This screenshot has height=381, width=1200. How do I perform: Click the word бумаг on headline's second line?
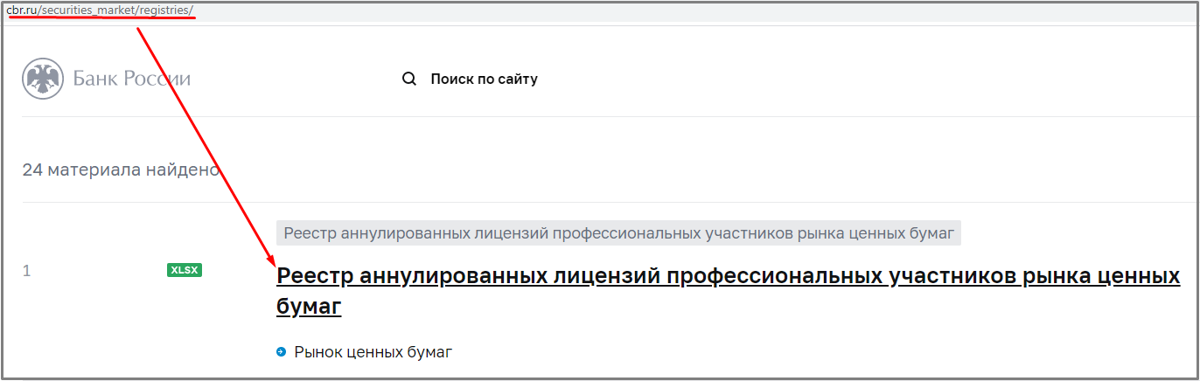tap(309, 307)
